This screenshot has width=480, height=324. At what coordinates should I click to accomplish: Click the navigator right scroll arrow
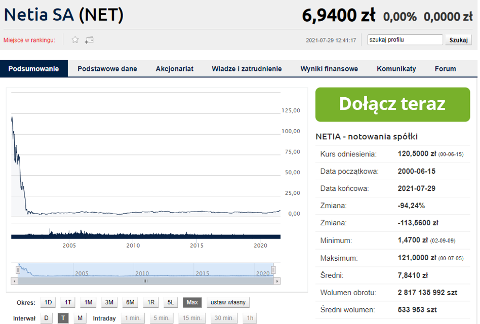277,281
